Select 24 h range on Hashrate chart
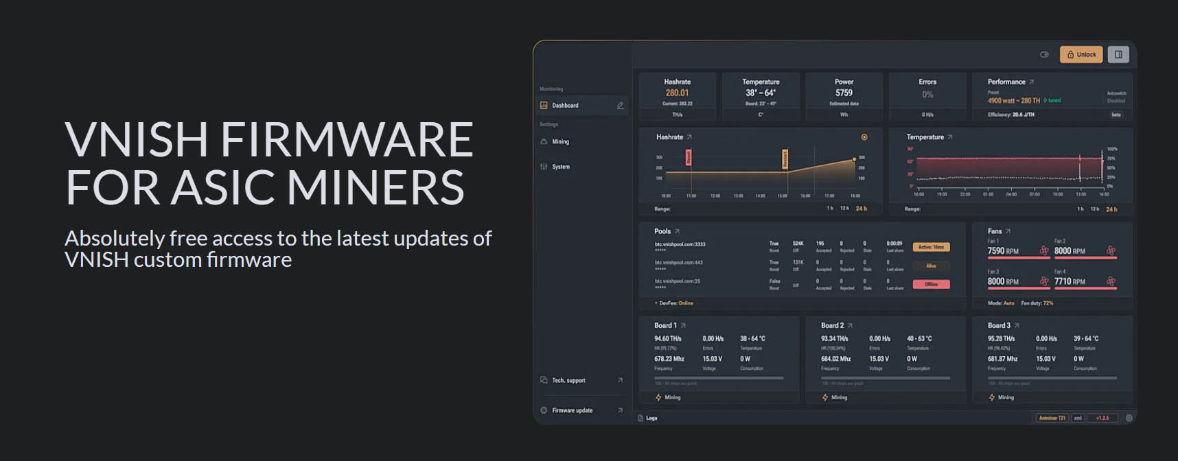 pyautogui.click(x=861, y=209)
